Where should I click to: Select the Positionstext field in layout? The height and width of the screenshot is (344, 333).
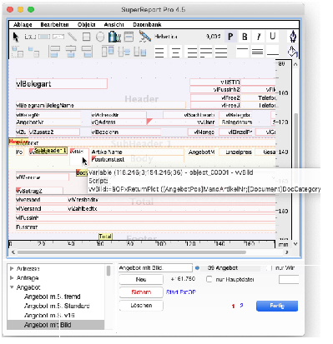(x=138, y=159)
